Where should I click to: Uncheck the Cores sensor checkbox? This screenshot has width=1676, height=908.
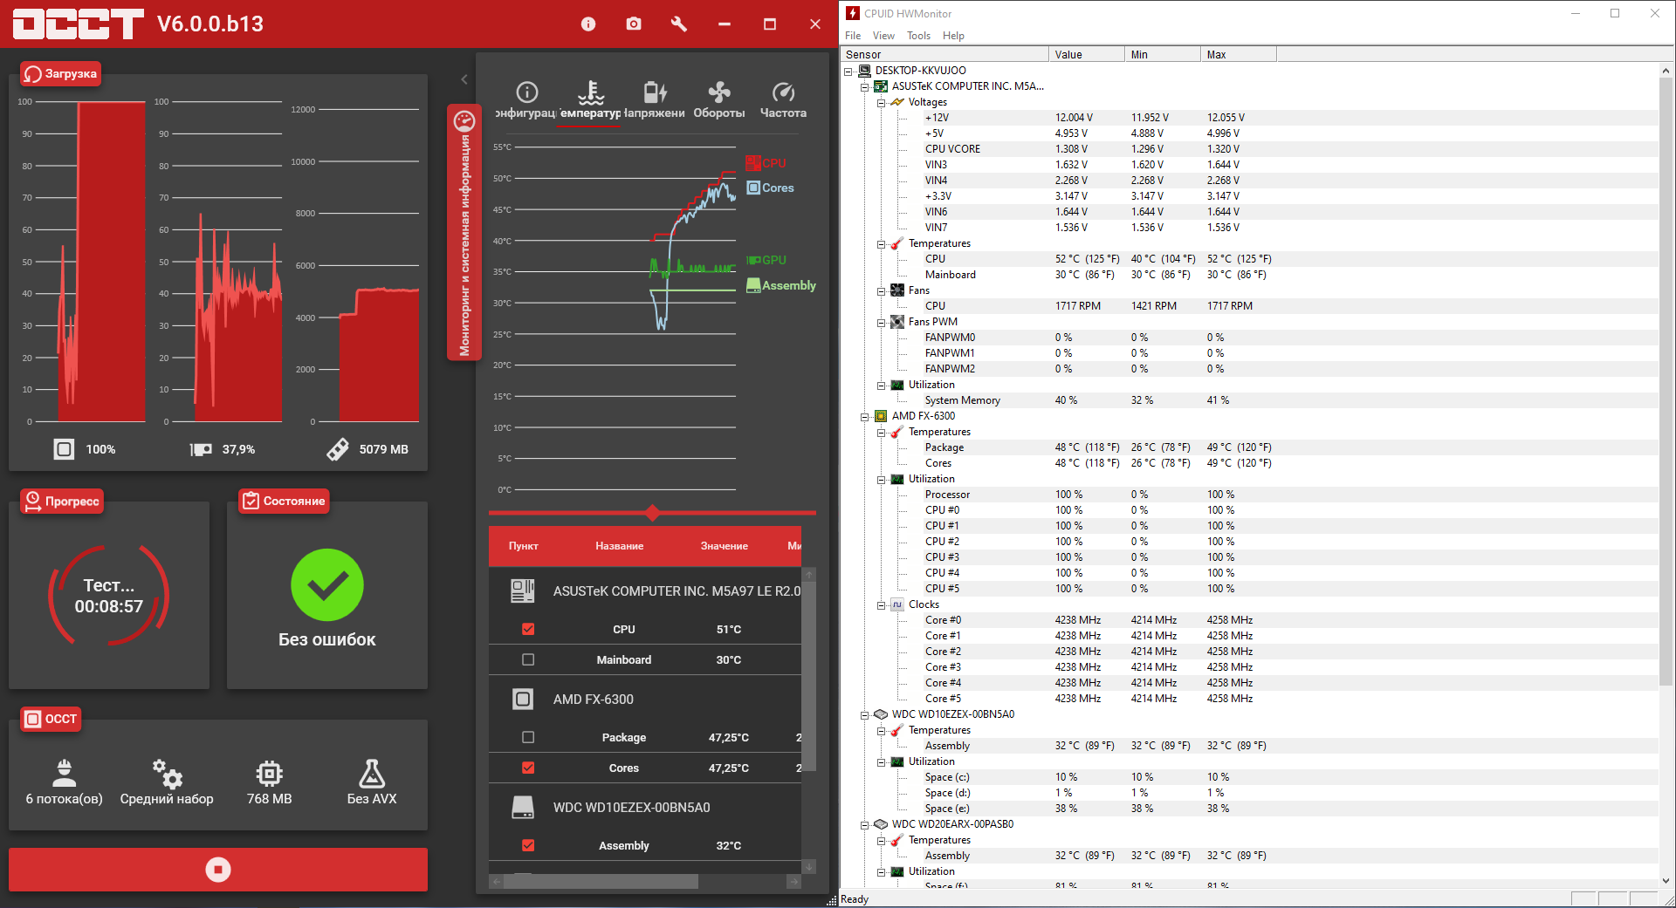528,768
